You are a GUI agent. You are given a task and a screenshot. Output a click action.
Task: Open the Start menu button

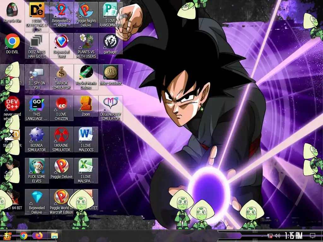(8, 236)
